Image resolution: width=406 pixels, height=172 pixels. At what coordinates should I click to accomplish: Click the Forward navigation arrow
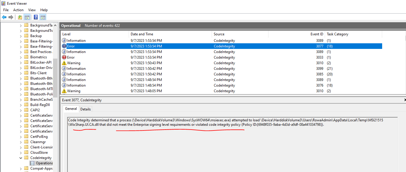tap(11, 17)
